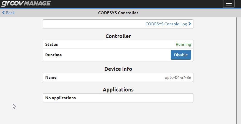The image size is (241, 124).
Task: Click the Controller section heading
Action: (118, 36)
